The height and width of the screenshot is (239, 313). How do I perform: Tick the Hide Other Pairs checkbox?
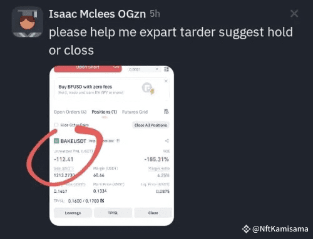(56, 125)
